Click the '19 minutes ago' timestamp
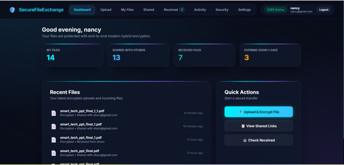344x165 pixels. [x=193, y=127]
